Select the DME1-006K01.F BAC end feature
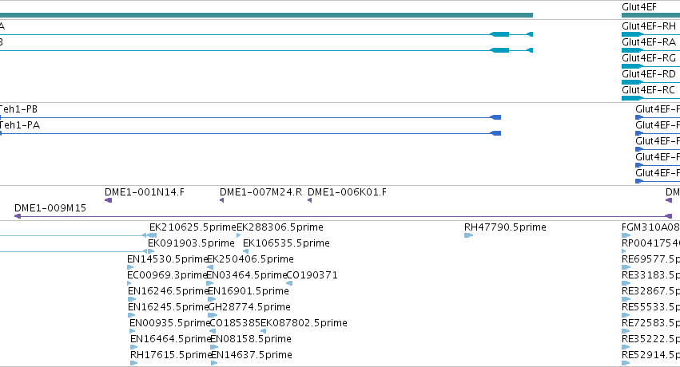680x367 pixels. pyautogui.click(x=347, y=192)
